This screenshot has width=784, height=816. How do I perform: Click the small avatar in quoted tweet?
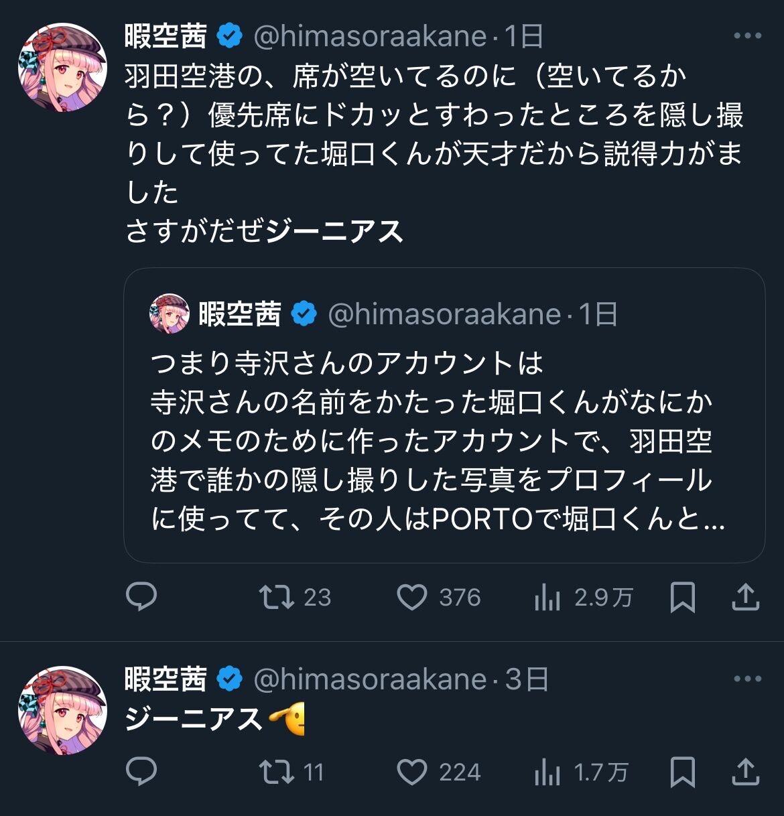169,314
